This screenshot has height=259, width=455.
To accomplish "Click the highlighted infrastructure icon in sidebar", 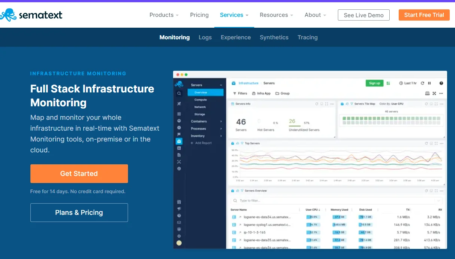I will (179, 141).
